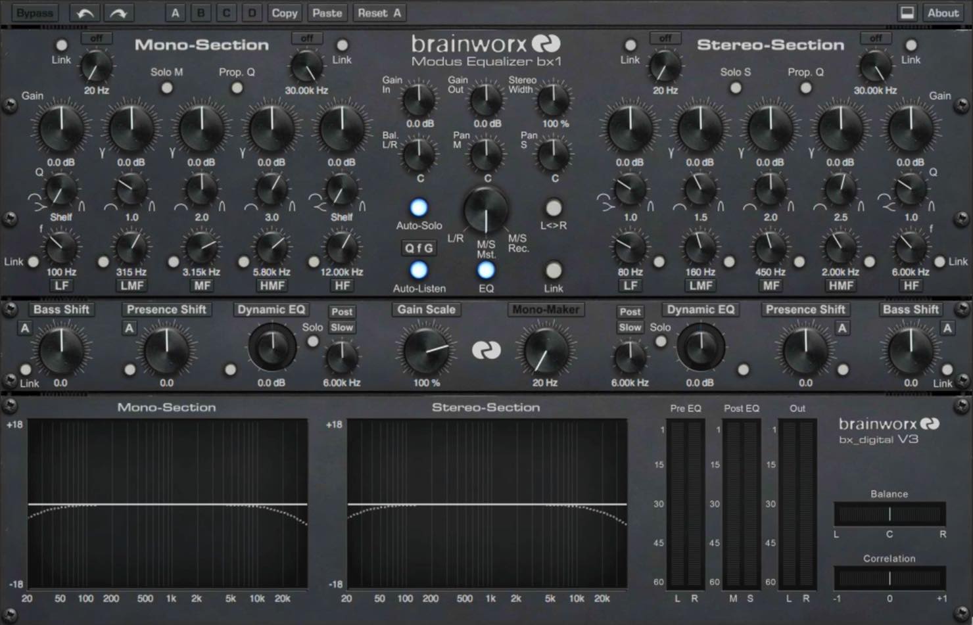Screen dimensions: 973x625
Task: Toggle the window size icon beside About
Action: (907, 12)
